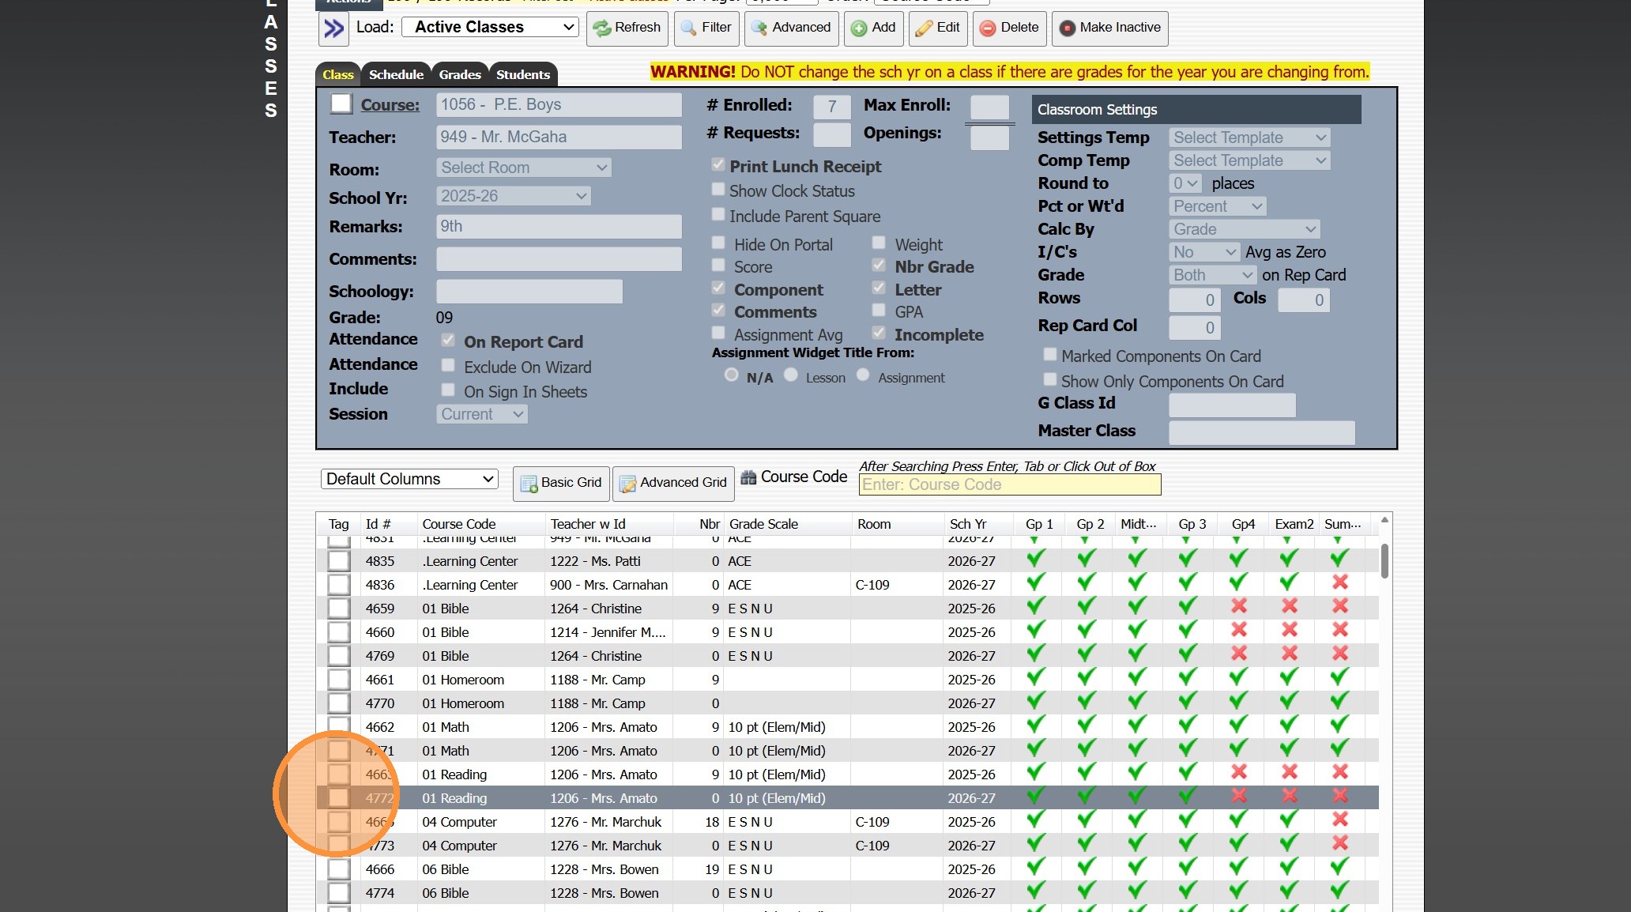Open the School Yr 2025-26 dropdown
The height and width of the screenshot is (912, 1631).
pyautogui.click(x=513, y=196)
